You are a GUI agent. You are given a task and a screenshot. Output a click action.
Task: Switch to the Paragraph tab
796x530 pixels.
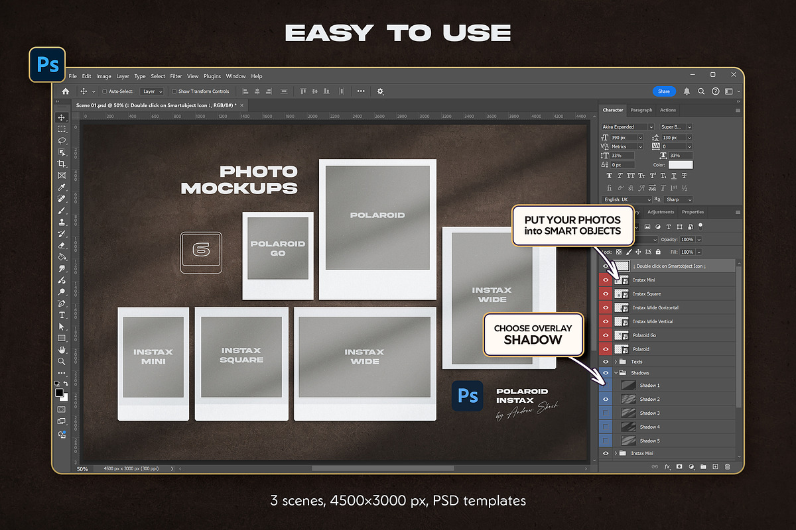click(x=641, y=110)
